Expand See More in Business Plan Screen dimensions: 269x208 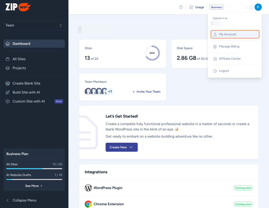[34, 186]
